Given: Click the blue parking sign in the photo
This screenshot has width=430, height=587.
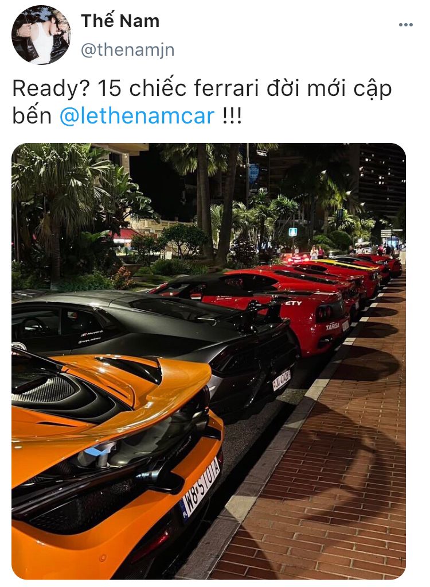Looking at the screenshot, I should (292, 232).
